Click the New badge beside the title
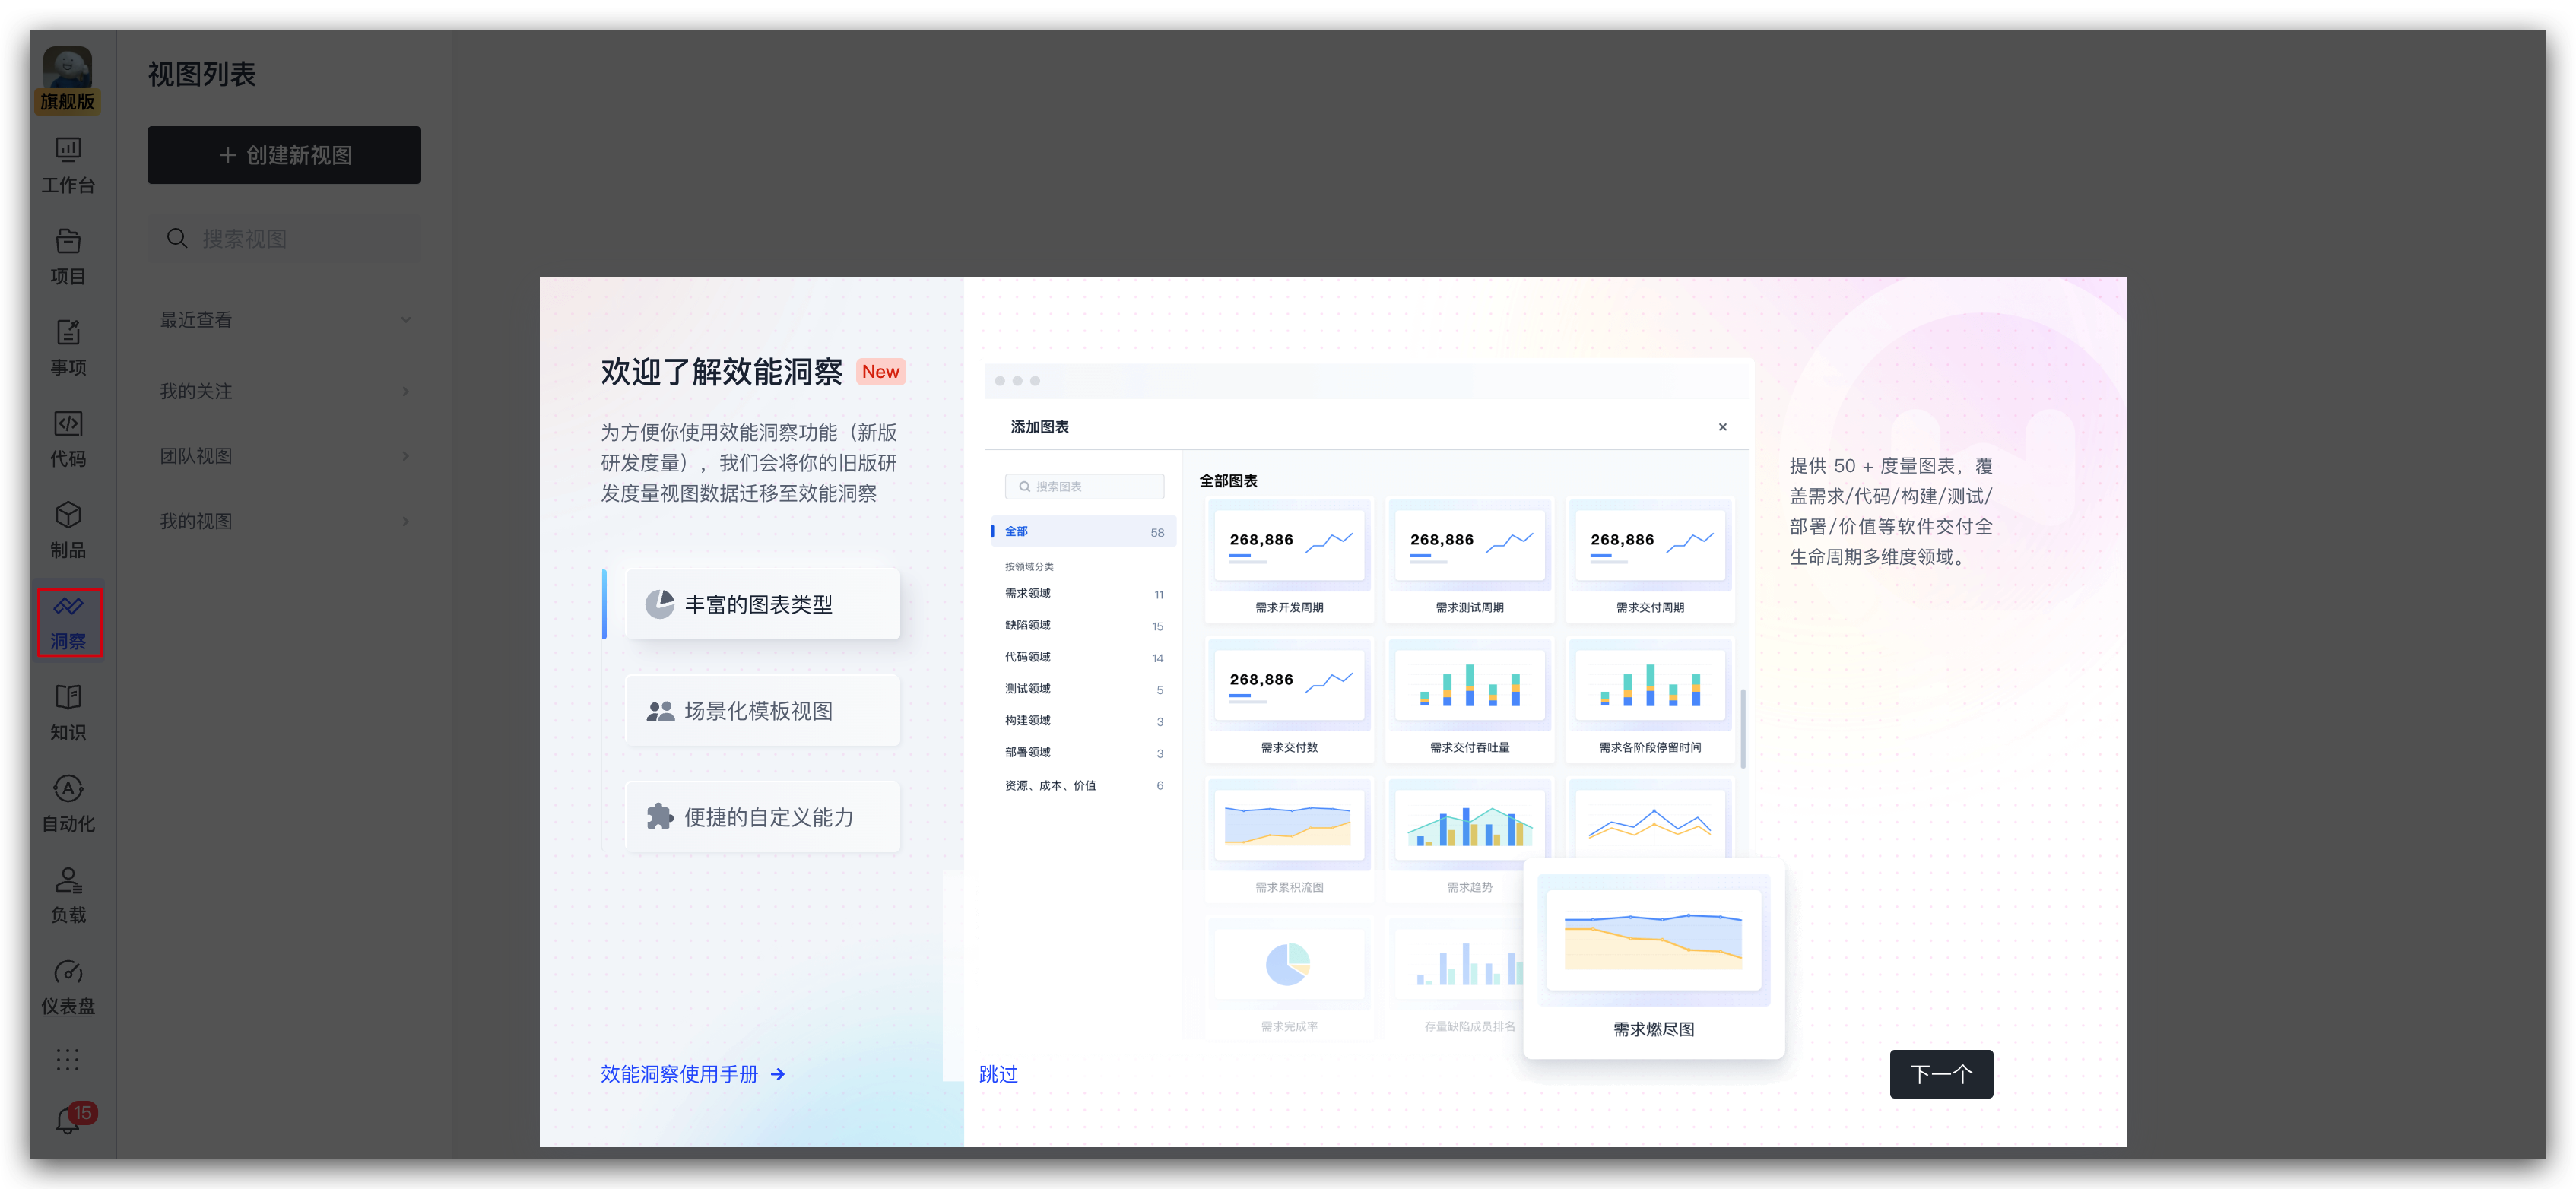Image resolution: width=2576 pixels, height=1189 pixels. 881,372
